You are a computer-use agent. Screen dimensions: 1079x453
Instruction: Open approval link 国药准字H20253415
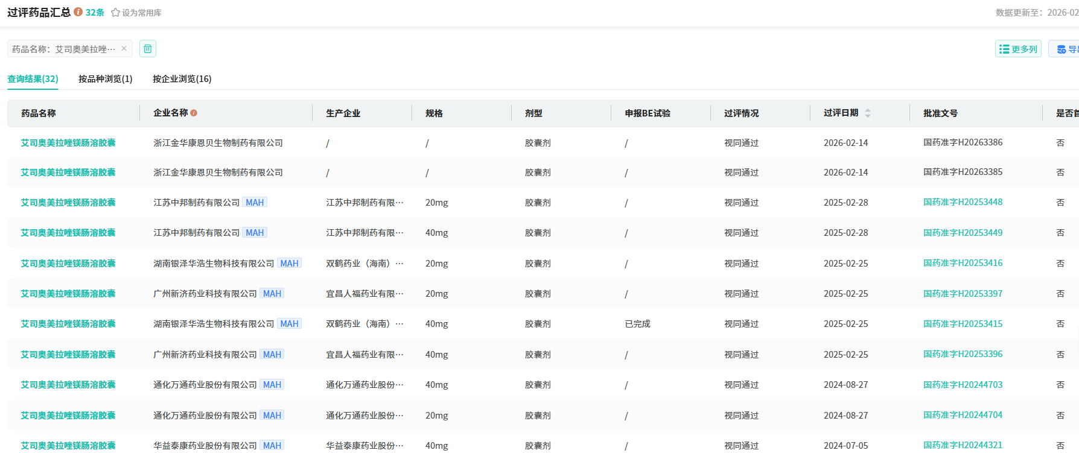(963, 324)
